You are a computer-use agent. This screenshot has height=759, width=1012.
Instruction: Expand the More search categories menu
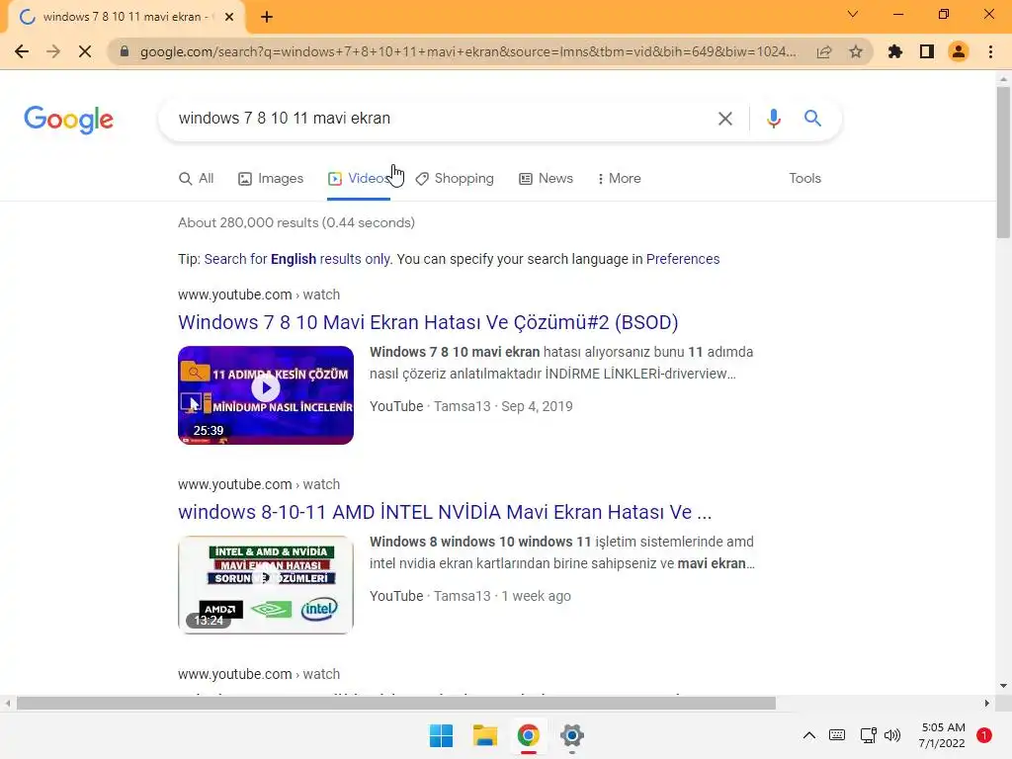619,178
